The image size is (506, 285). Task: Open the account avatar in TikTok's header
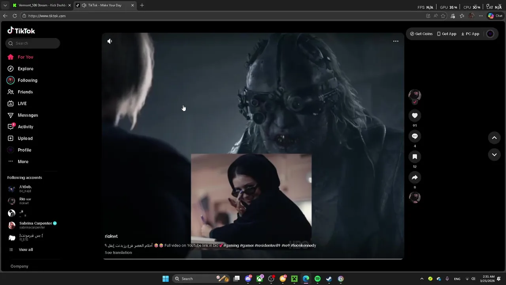(x=490, y=34)
